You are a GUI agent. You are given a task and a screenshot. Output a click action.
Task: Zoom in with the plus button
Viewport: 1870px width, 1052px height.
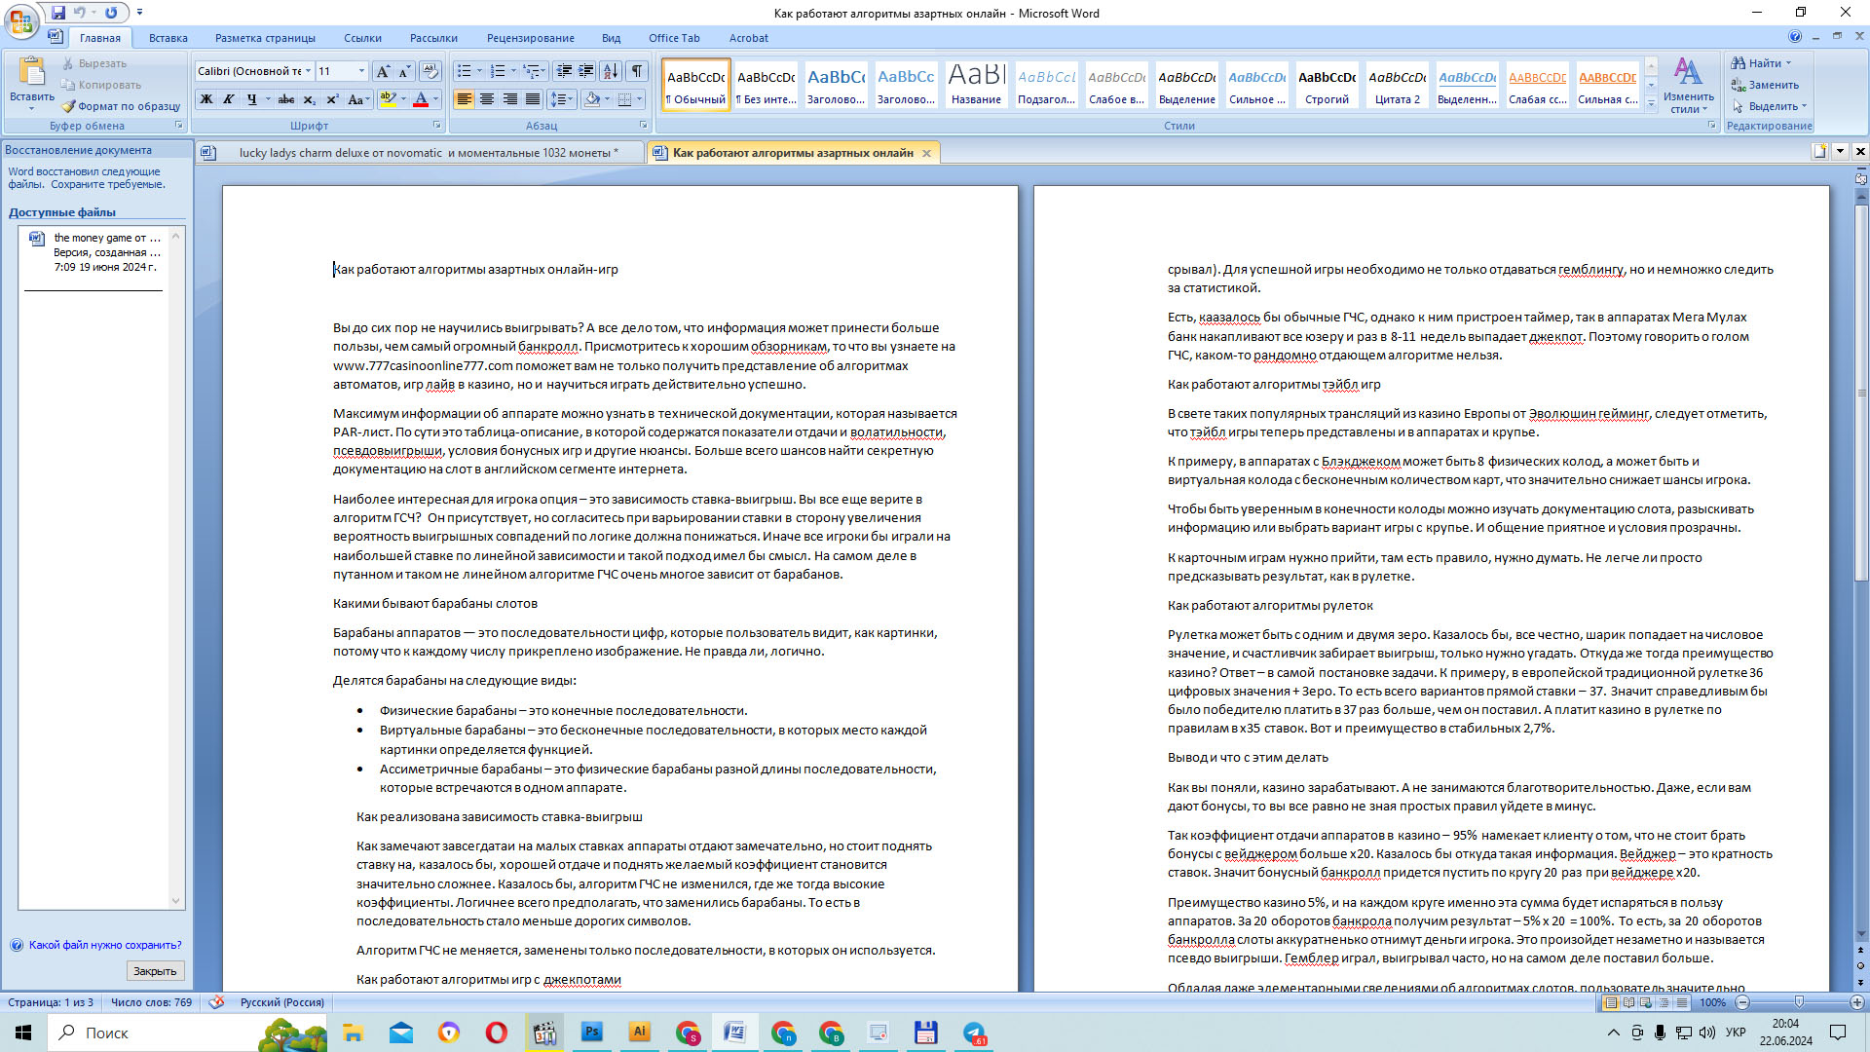1856,1002
